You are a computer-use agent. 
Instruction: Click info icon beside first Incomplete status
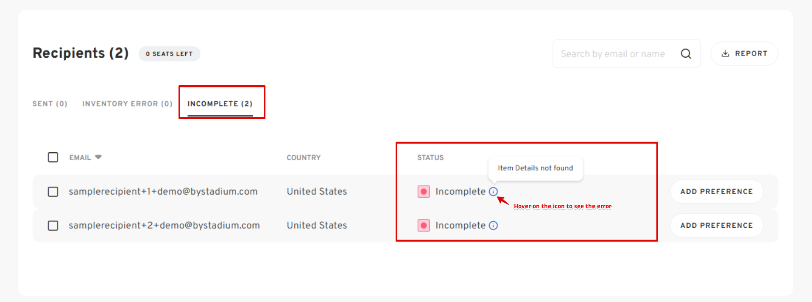[x=493, y=191]
